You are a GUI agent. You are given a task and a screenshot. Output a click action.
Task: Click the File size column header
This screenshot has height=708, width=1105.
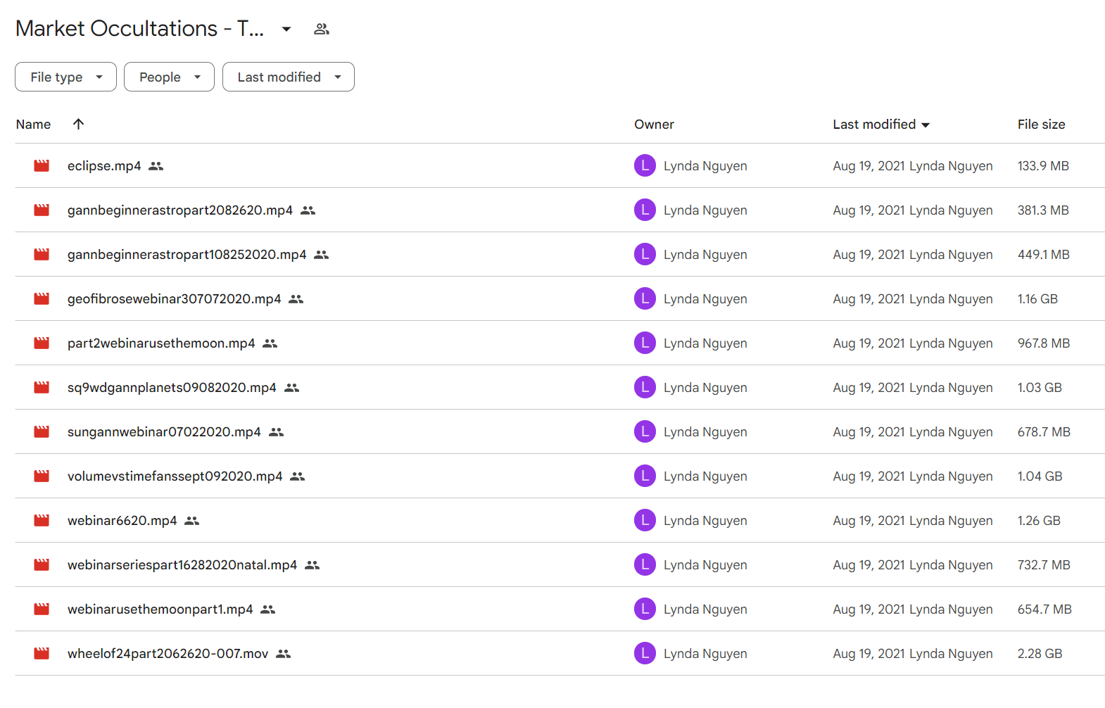click(x=1041, y=125)
